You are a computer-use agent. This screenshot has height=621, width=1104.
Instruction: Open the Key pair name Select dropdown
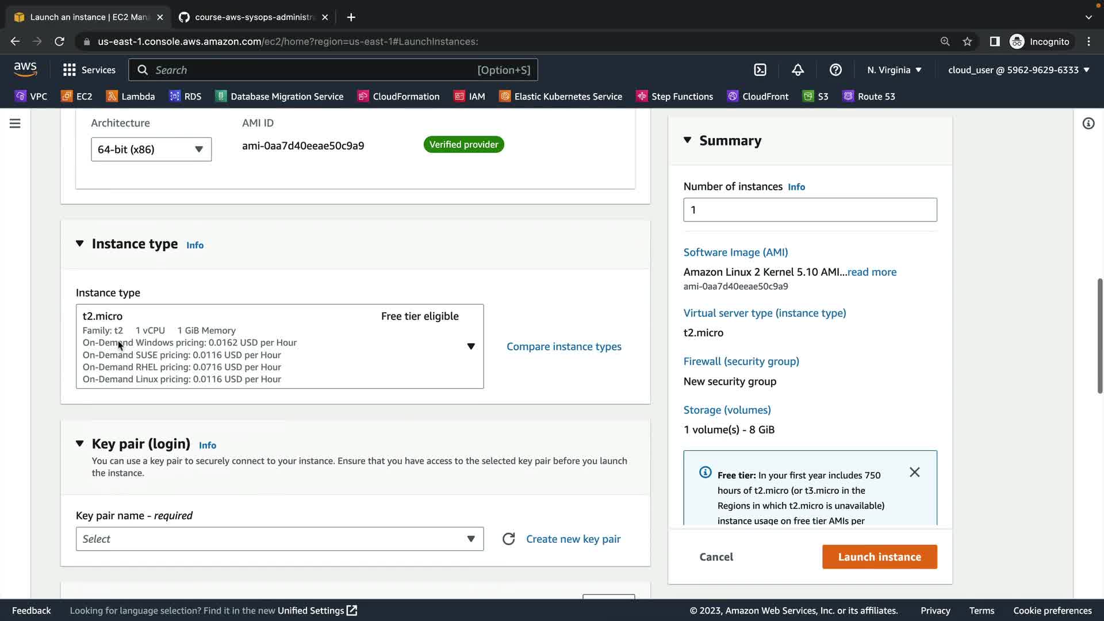(x=279, y=539)
